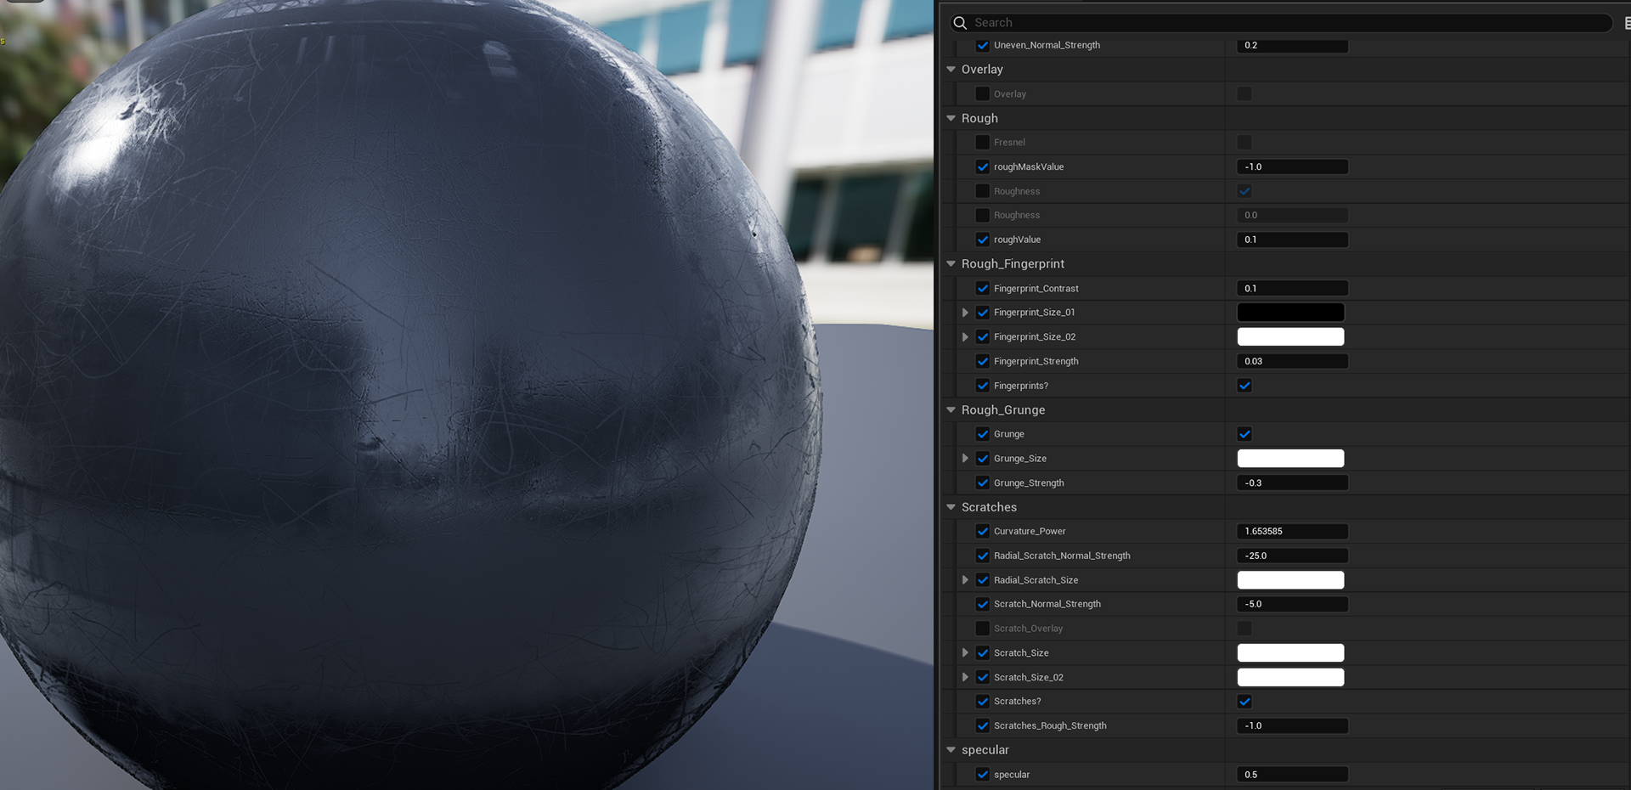Viewport: 1631px width, 790px height.
Task: Toggle Scratches? value checkbox off
Action: pos(1244,702)
